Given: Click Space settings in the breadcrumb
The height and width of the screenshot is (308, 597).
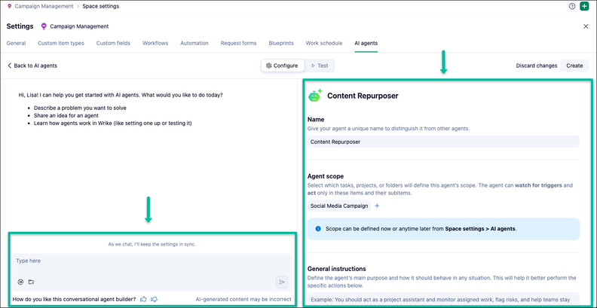Looking at the screenshot, I should (x=100, y=6).
